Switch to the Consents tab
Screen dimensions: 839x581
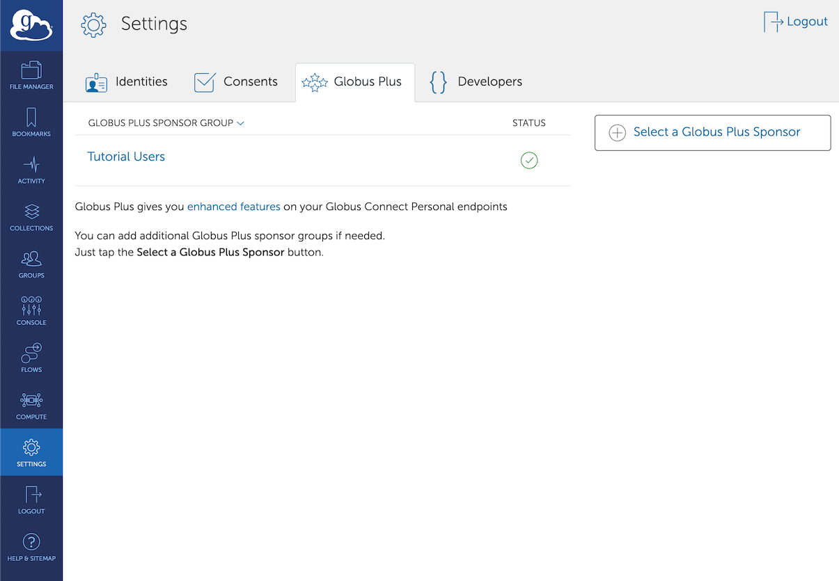[x=236, y=82]
